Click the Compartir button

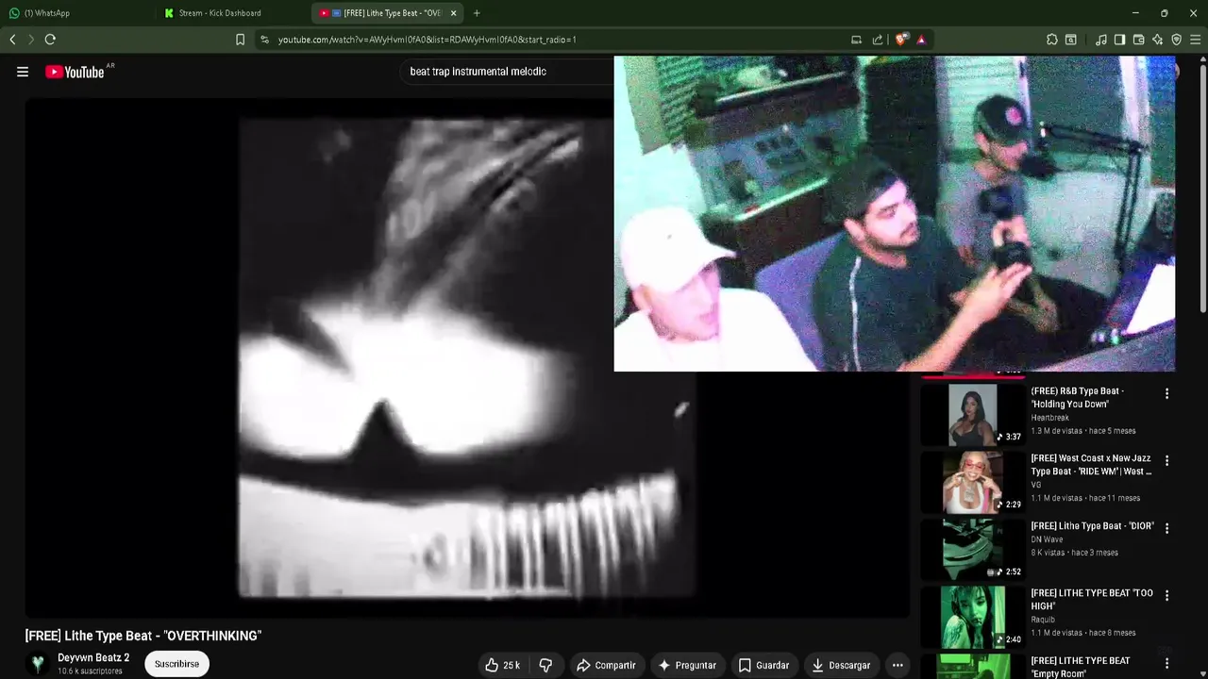[x=606, y=665]
